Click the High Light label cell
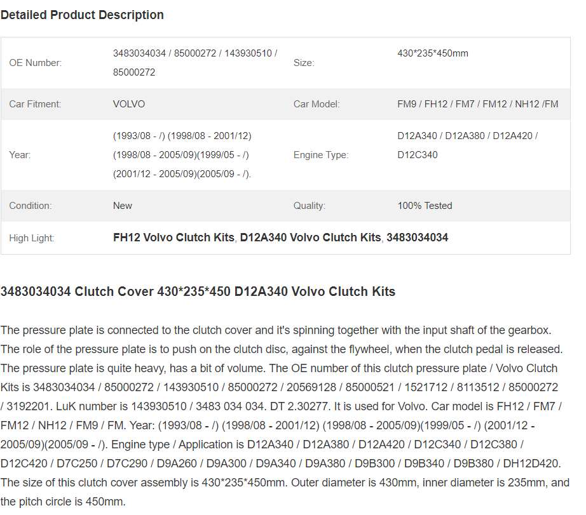Viewport: 586px width, 515px height. (32, 238)
